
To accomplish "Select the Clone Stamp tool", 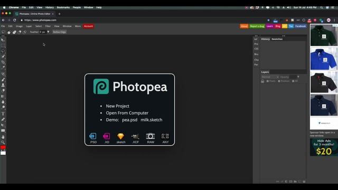I will click(x=3, y=85).
